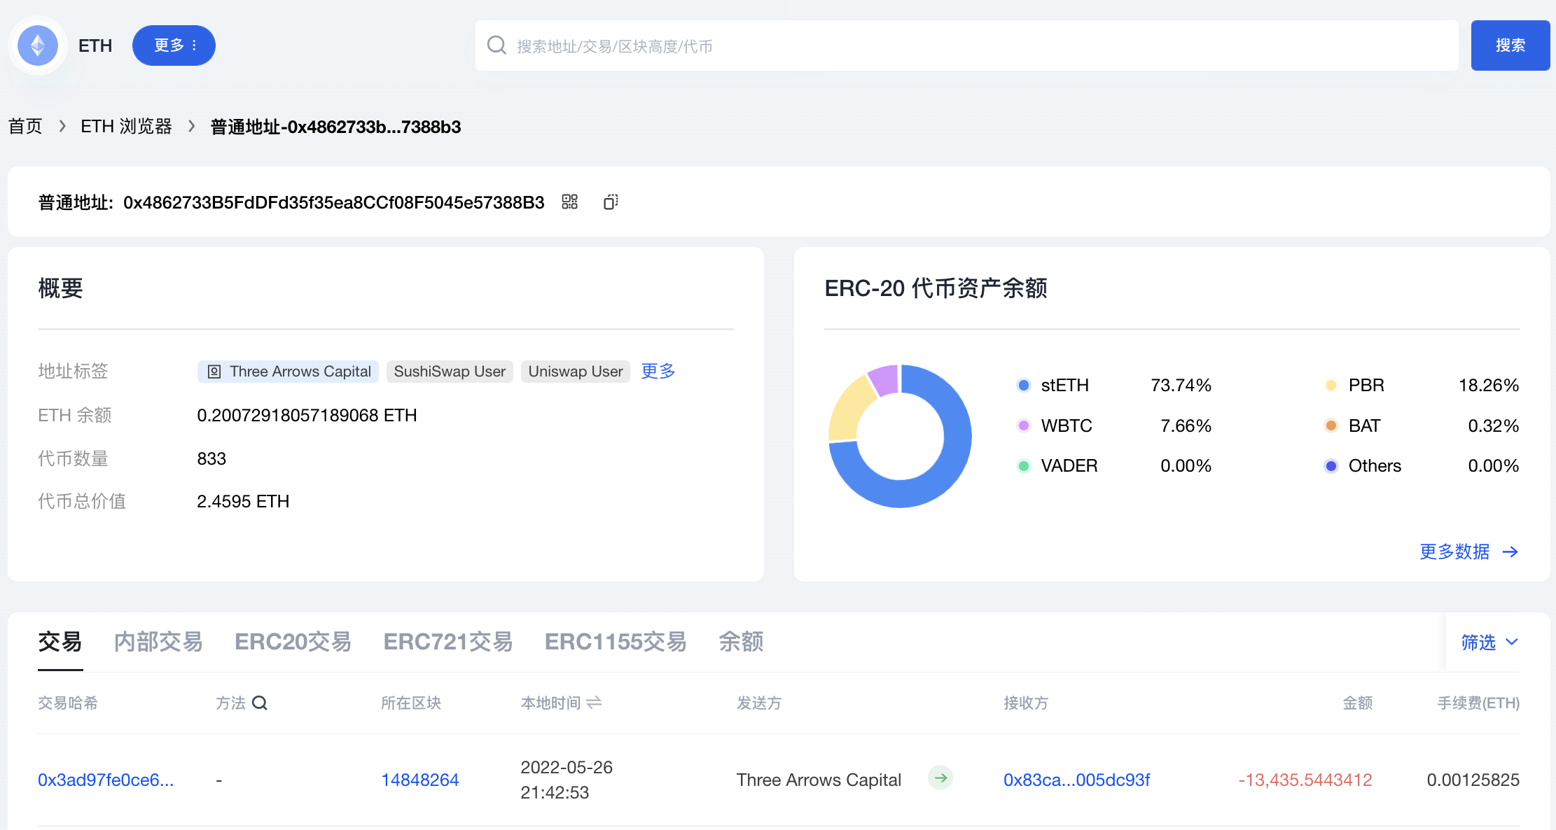
Task: Switch to the ERC721交易 tab
Action: pos(448,642)
